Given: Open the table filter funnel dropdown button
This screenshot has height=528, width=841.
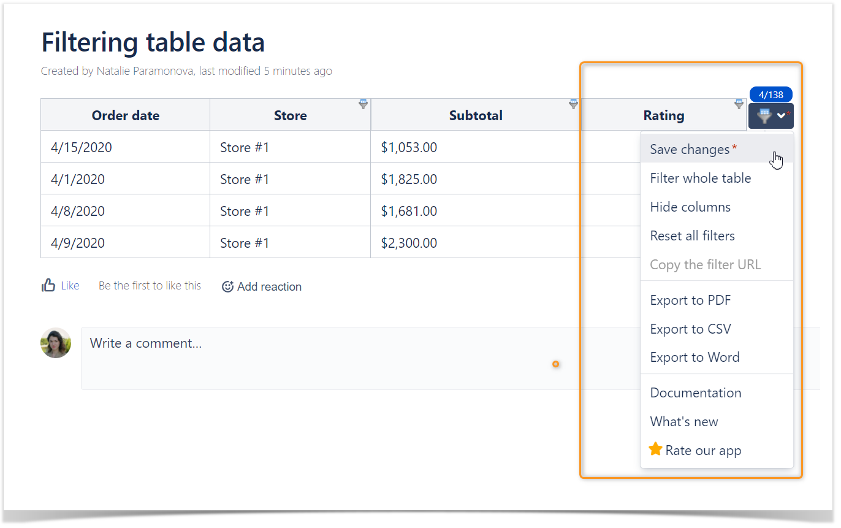Looking at the screenshot, I should (771, 115).
